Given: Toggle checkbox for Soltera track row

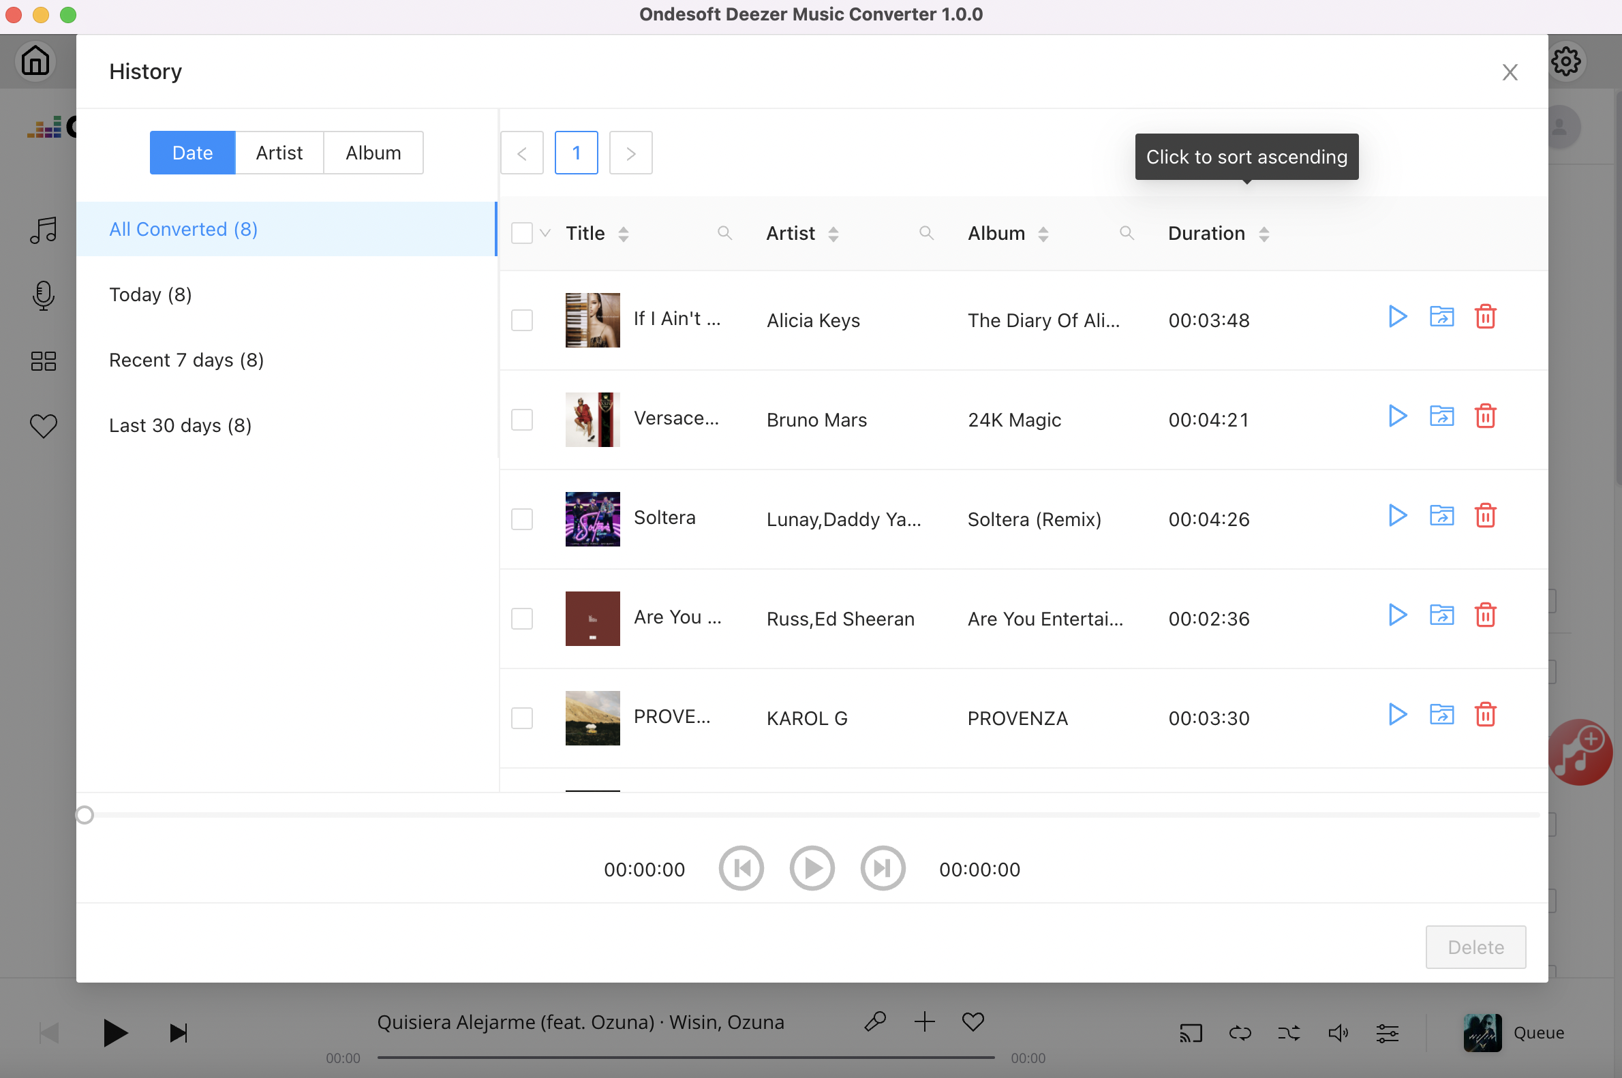Looking at the screenshot, I should coord(522,519).
